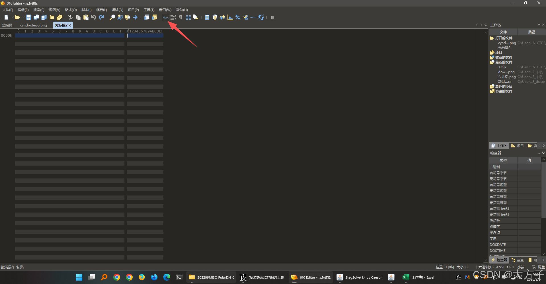546x284 pixels.
Task: Switch to the cyndi-stego.png tab
Action: pos(34,25)
